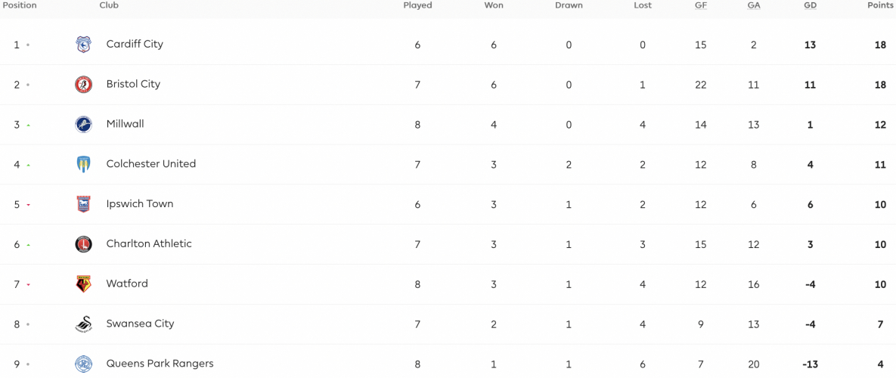Open the Queens Park Rangers club name
This screenshot has width=896, height=378.
[160, 364]
